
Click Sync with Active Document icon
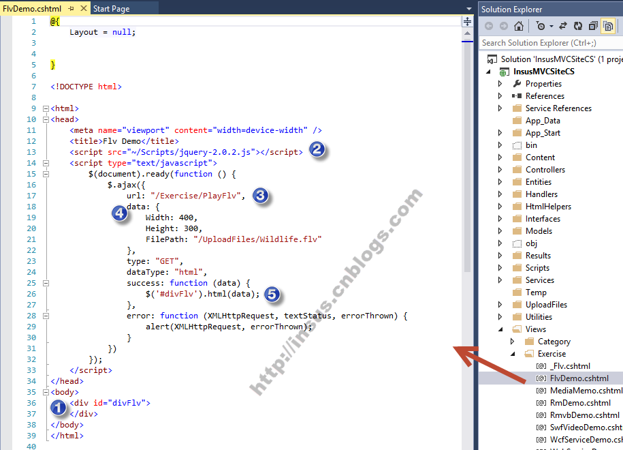[563, 27]
